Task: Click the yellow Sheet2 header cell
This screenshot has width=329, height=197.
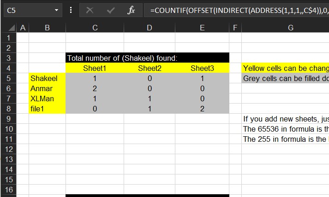Action: click(149, 68)
